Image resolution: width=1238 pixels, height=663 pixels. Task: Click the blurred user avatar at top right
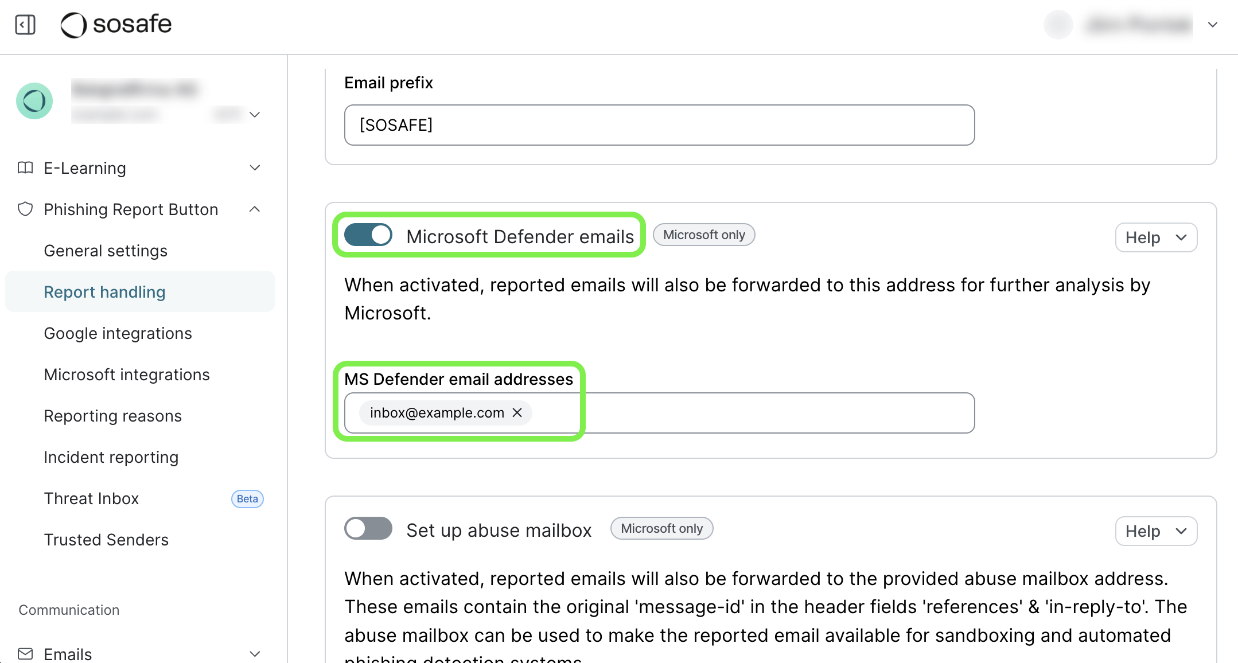point(1058,25)
